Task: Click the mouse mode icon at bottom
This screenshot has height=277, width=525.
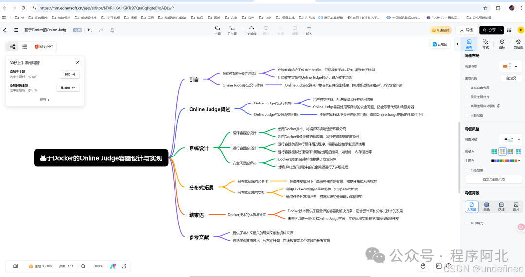Action: 423,266
